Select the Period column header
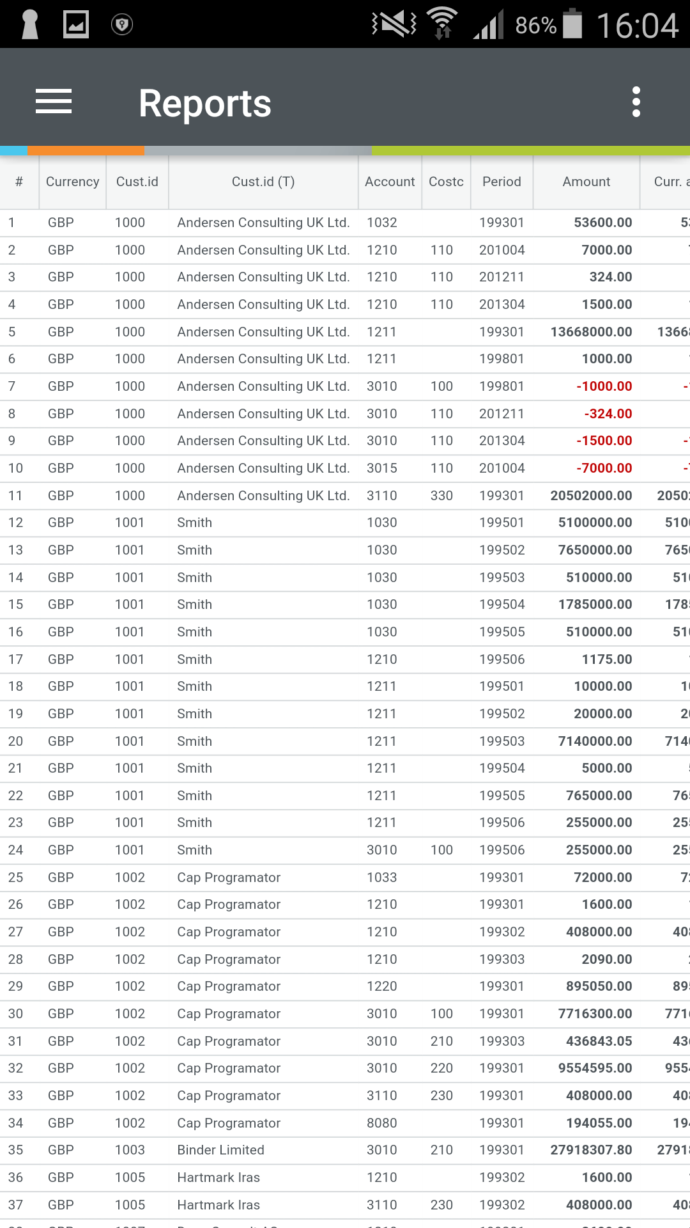 tap(502, 182)
